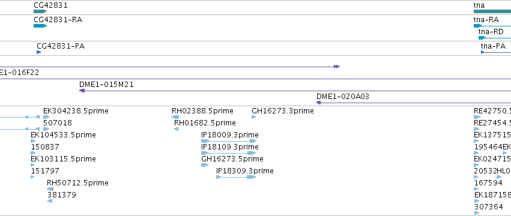
Task: Click the IP18109.3prime aligned feature
Action: pyautogui.click(x=228, y=153)
